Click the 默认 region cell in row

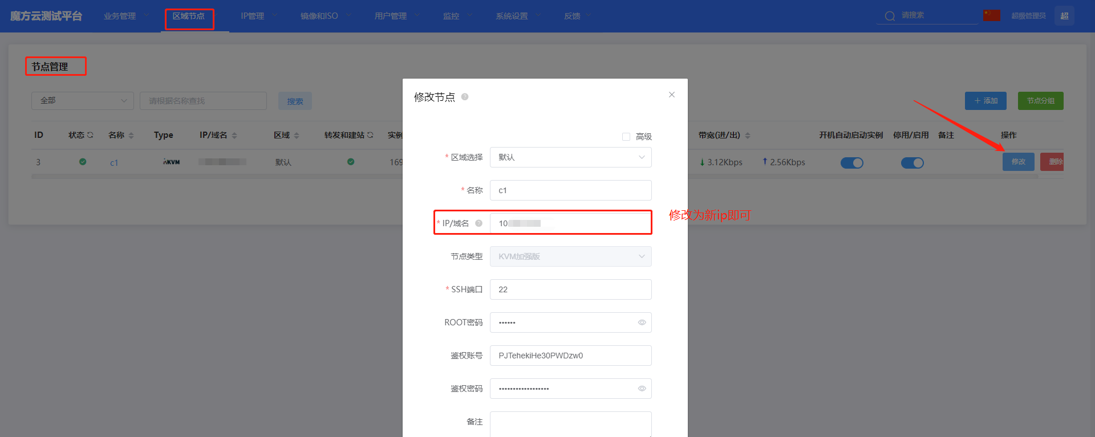click(283, 162)
